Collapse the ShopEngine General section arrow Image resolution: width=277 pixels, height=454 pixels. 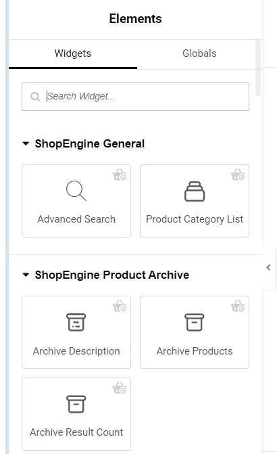pyautogui.click(x=26, y=143)
